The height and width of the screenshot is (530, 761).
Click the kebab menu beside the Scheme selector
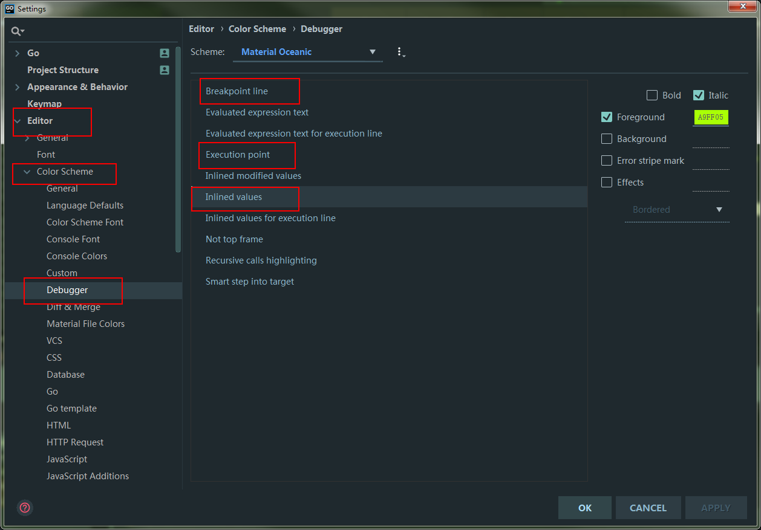(x=400, y=52)
